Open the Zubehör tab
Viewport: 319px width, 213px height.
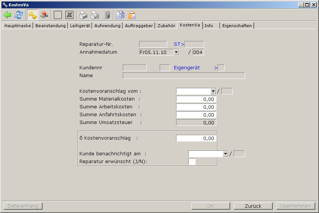(x=166, y=26)
